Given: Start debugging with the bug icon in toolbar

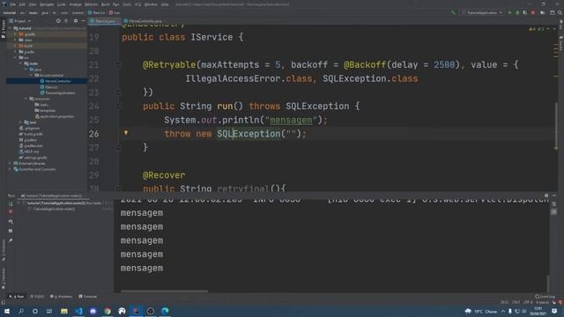Looking at the screenshot, I should (517, 12).
